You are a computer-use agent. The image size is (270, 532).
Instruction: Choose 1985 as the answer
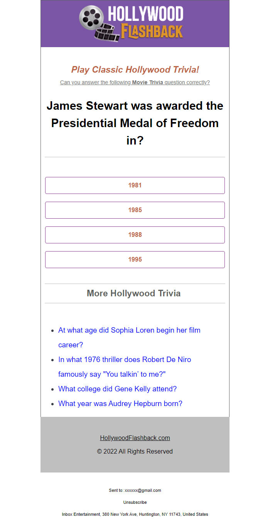click(x=135, y=210)
